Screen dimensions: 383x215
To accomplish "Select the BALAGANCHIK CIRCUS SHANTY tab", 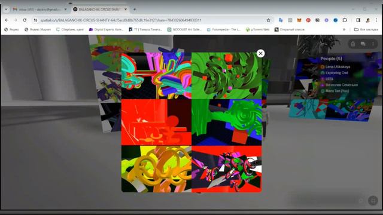I will 100,10.
